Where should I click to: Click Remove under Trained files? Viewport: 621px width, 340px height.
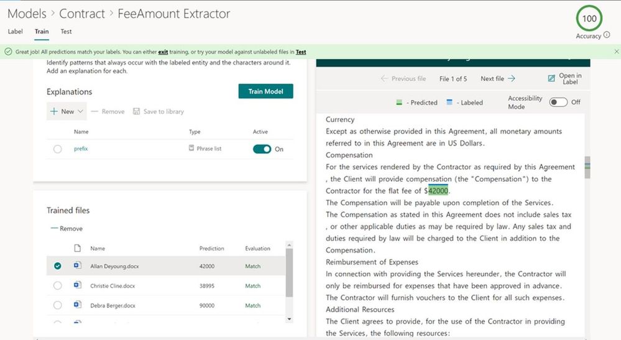(67, 228)
